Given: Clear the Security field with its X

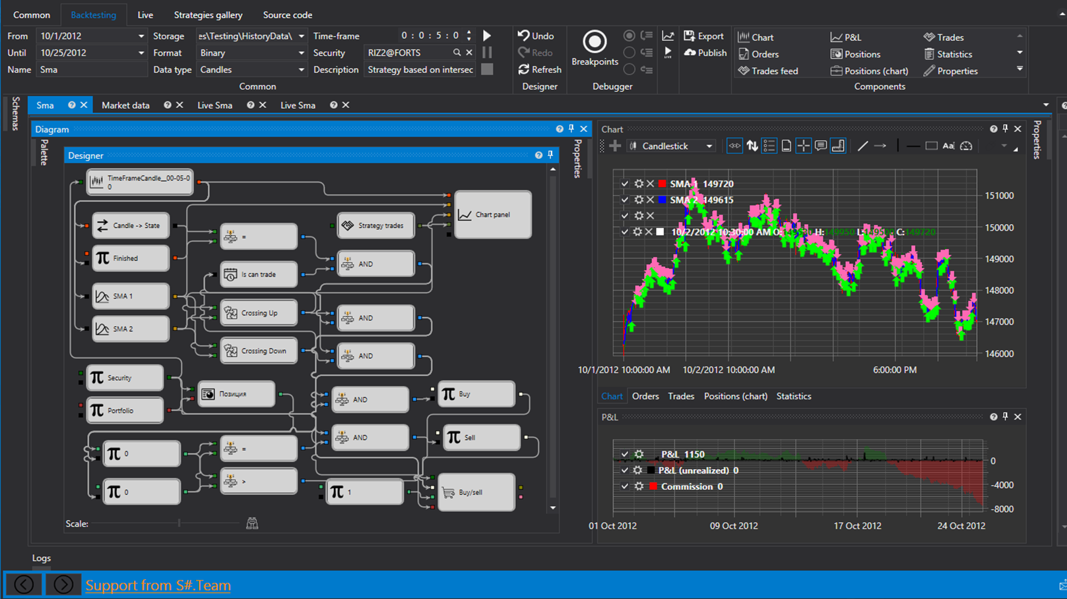Looking at the screenshot, I should pyautogui.click(x=469, y=52).
